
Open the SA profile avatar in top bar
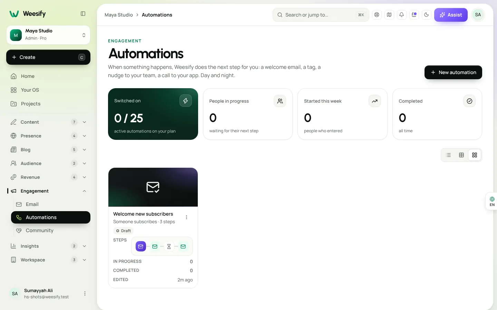478,15
